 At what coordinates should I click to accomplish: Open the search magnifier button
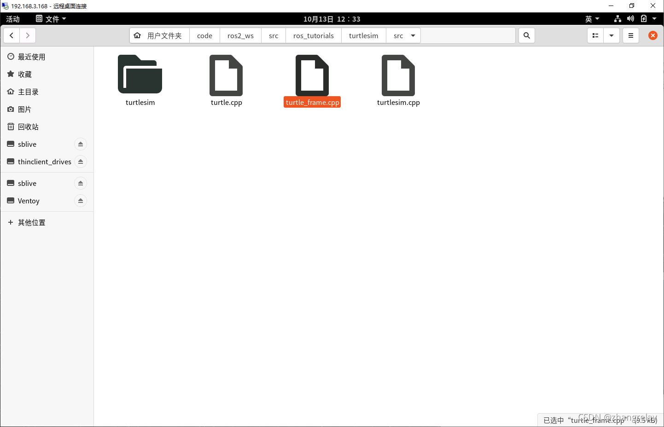coord(527,35)
